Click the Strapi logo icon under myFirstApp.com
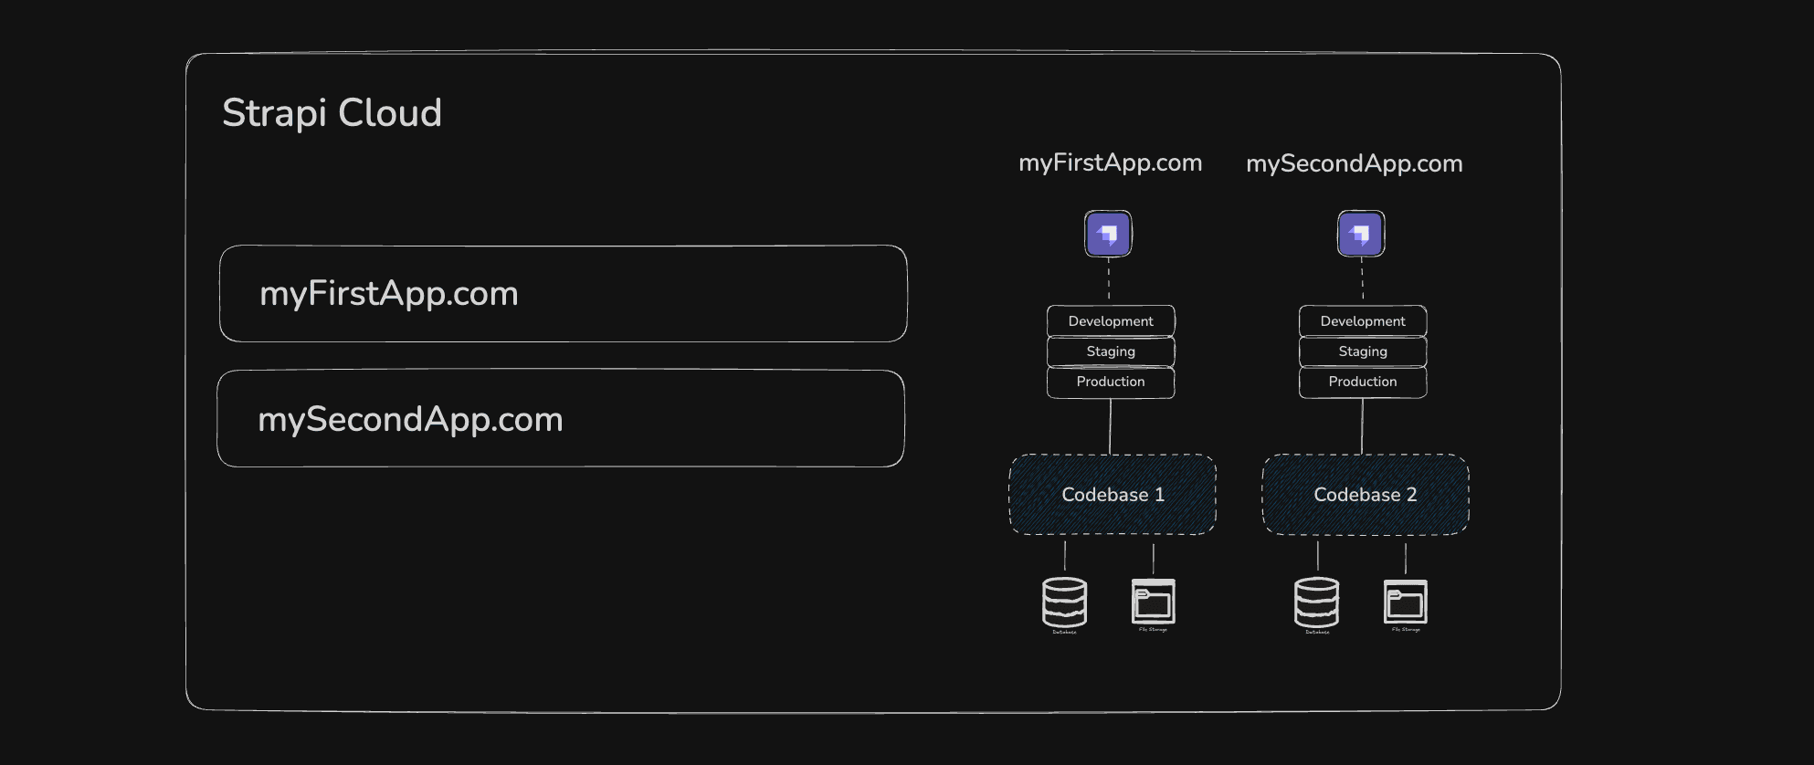 (x=1108, y=234)
